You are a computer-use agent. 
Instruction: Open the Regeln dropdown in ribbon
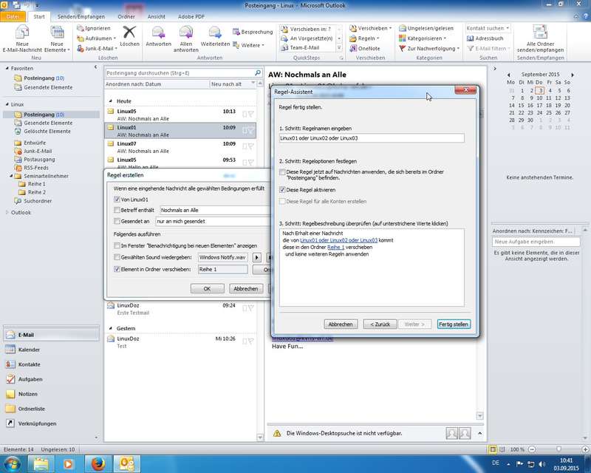(367, 38)
